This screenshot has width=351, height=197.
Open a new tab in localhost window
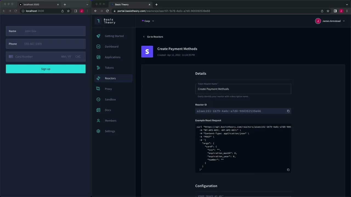point(65,4)
